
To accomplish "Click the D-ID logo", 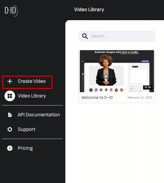I will [11, 11].
